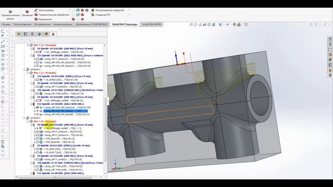Select T32 Spindle-1A BALL NOSE MILL at tree bottom
This screenshot has height=187, width=333.
point(60,173)
